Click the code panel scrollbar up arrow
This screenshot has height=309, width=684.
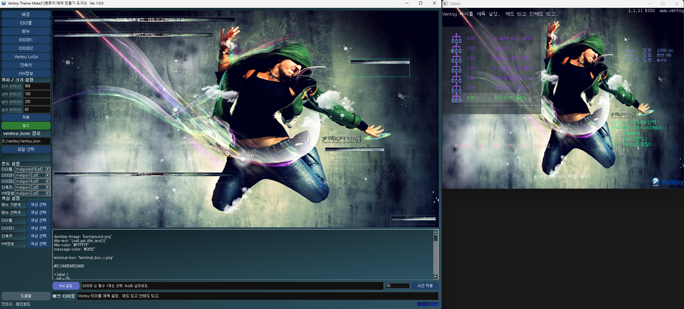tap(436, 232)
